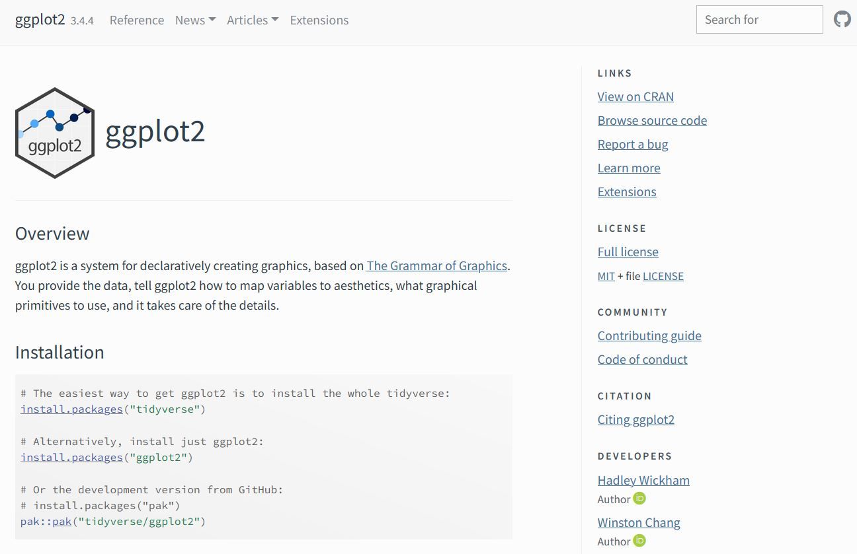This screenshot has height=554, width=857.
Task: Click the ggplot2 hexagon logo
Action: coord(55,133)
